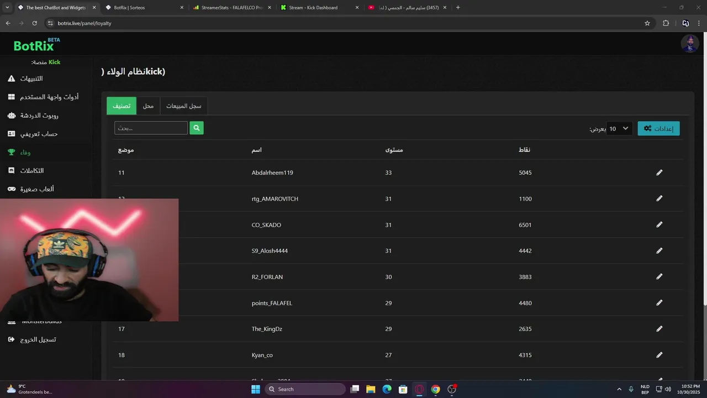Click pencil icon in points_FALAFEL row
This screenshot has width=707, height=398.
click(659, 303)
